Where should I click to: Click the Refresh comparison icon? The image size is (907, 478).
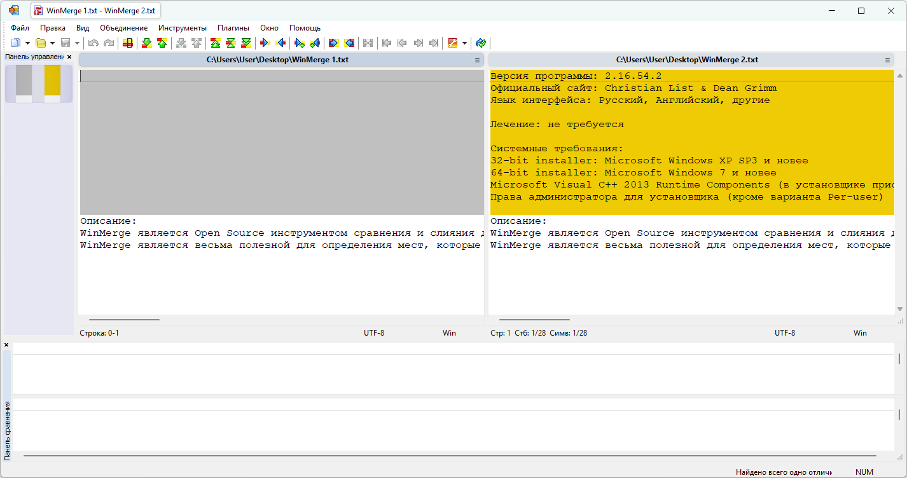pyautogui.click(x=481, y=43)
